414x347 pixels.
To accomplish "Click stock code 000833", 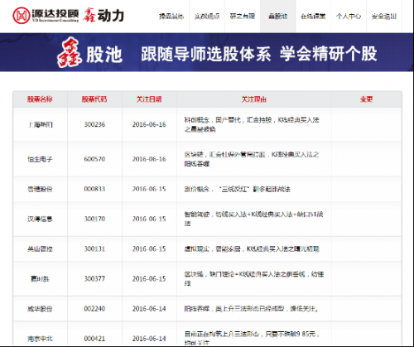I will [94, 189].
